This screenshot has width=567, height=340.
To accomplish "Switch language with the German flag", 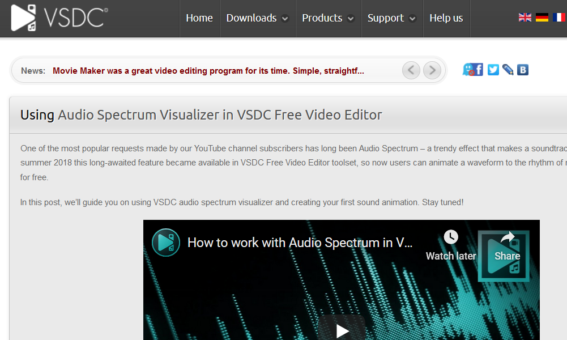I will click(x=542, y=18).
